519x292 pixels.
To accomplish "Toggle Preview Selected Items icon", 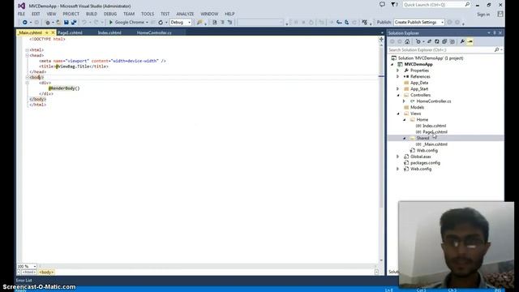I will 470,41.
